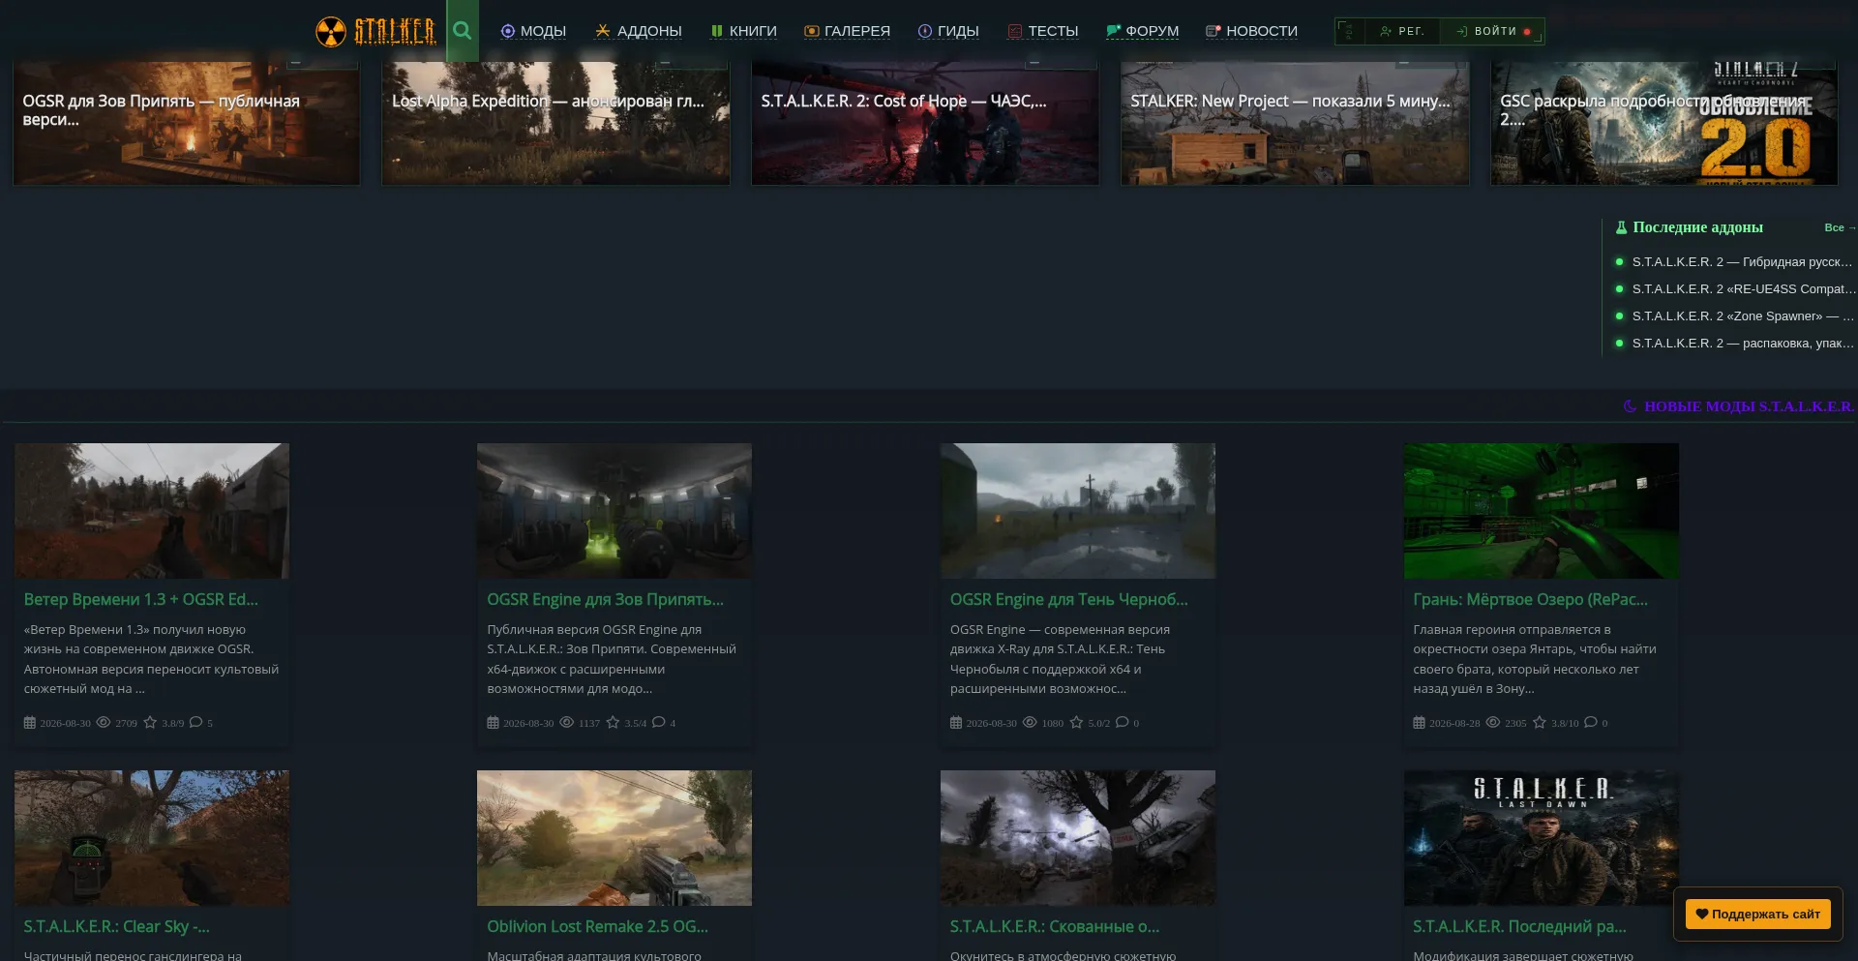Go to the КНИГИ section
The height and width of the screenshot is (961, 1858).
coord(743,31)
